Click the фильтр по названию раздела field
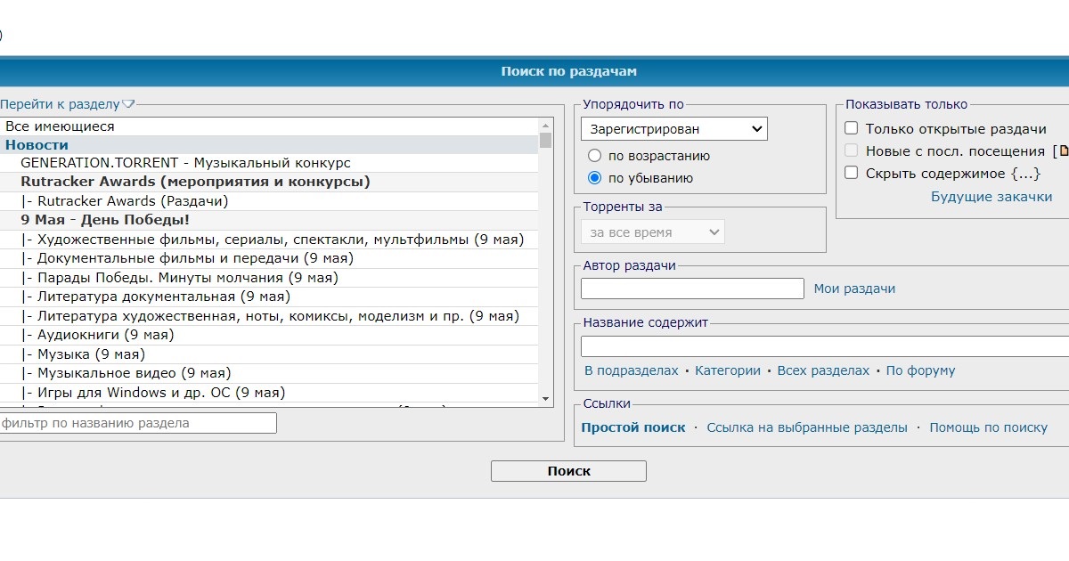 (x=138, y=423)
